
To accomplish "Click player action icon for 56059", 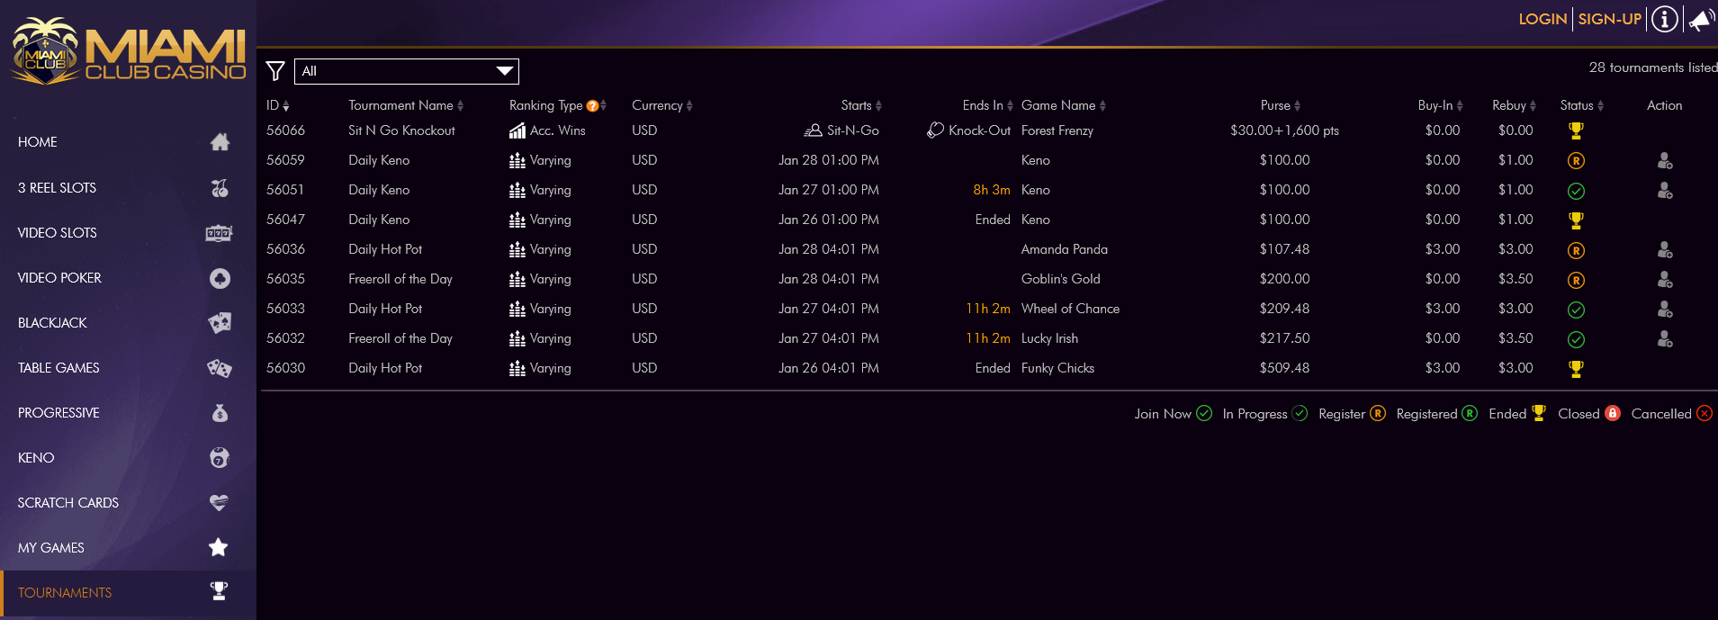I will [1665, 160].
